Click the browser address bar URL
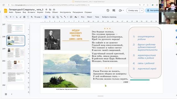The height and width of the screenshot is (99, 177). tap(50, 5)
